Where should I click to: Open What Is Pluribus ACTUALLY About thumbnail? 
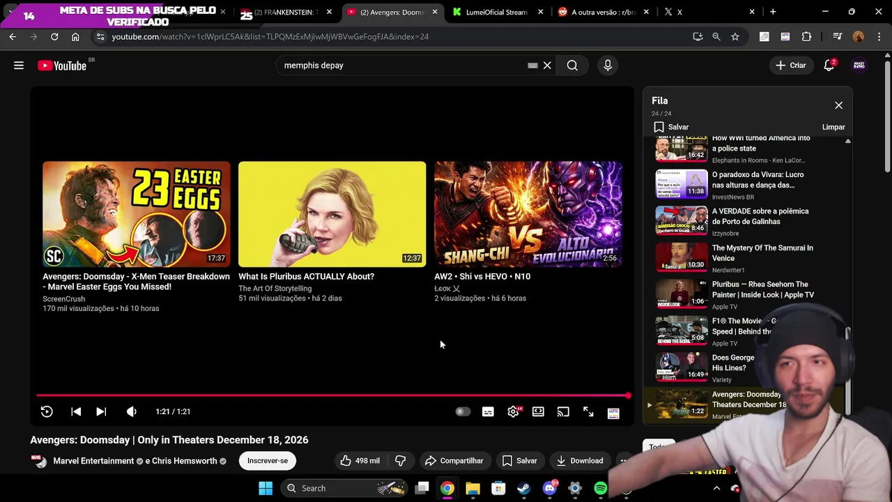(x=332, y=214)
